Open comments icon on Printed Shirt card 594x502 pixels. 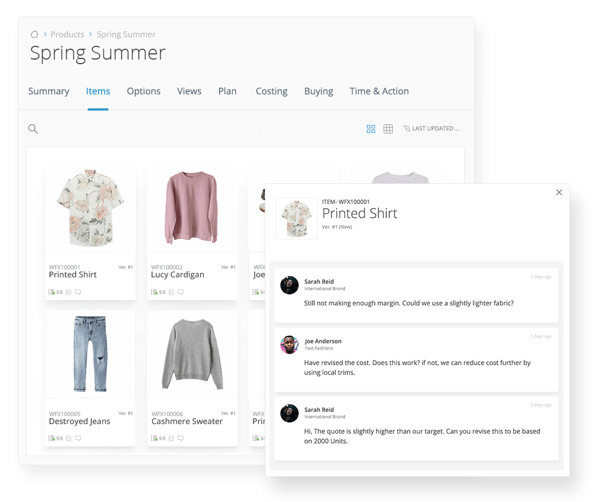coord(78,292)
